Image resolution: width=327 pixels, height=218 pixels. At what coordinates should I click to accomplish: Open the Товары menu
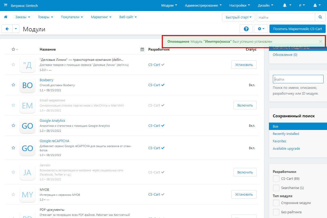click(45, 17)
